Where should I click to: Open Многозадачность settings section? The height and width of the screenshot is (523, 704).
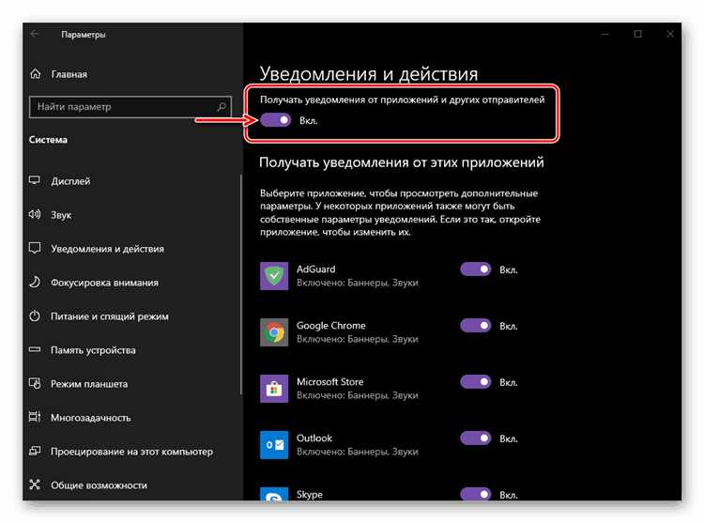point(91,418)
